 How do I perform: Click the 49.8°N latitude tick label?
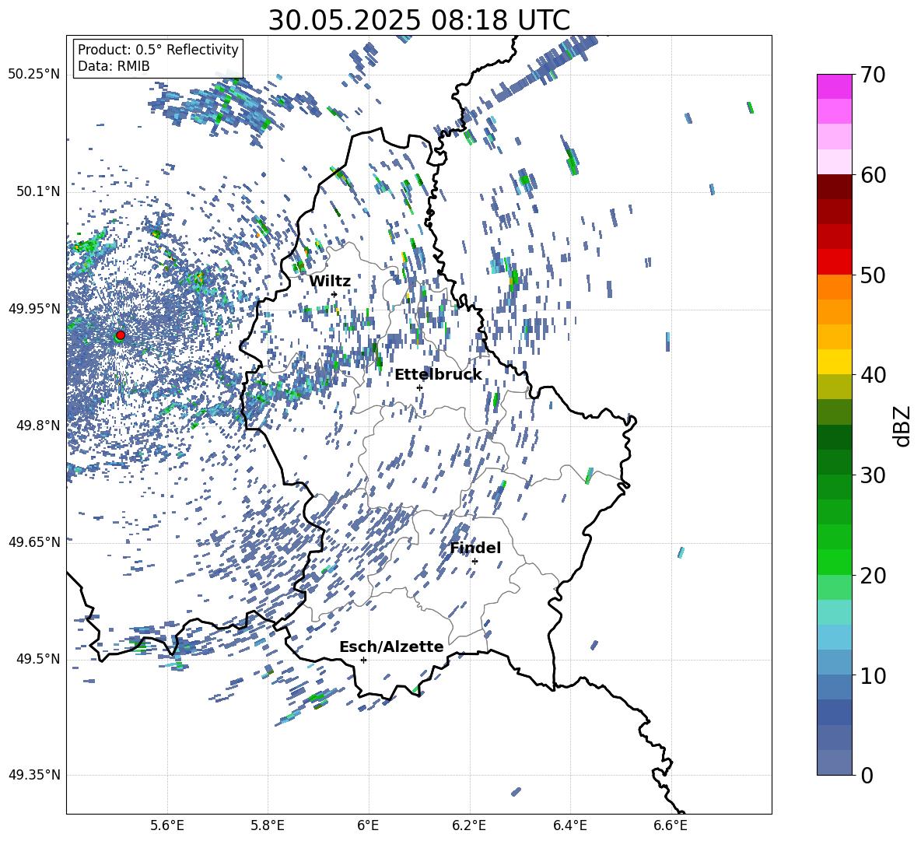[x=37, y=426]
